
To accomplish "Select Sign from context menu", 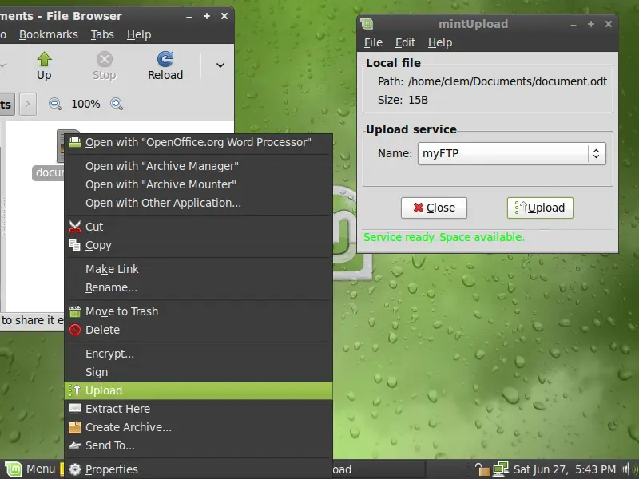I will [x=198, y=372].
